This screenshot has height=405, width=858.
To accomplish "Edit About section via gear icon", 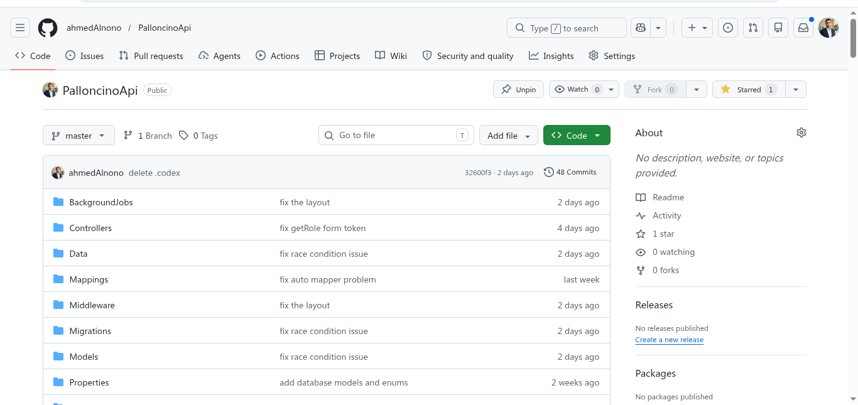I will click(801, 132).
